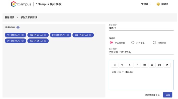Remove class 301 recipient chip
Screen dimensions: 178x99
click(23, 41)
